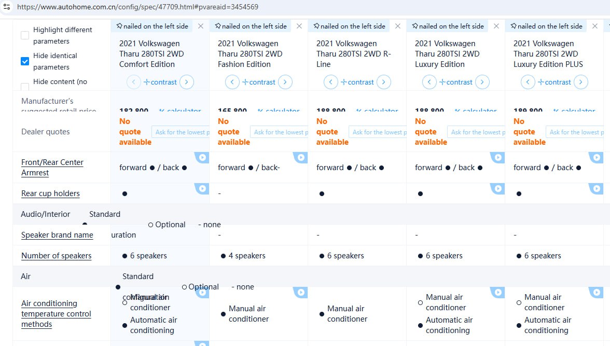Viewport: 610px width, 346px height.
Task: Pin the Luxury Edition PLUS column to the left
Action: [546, 26]
